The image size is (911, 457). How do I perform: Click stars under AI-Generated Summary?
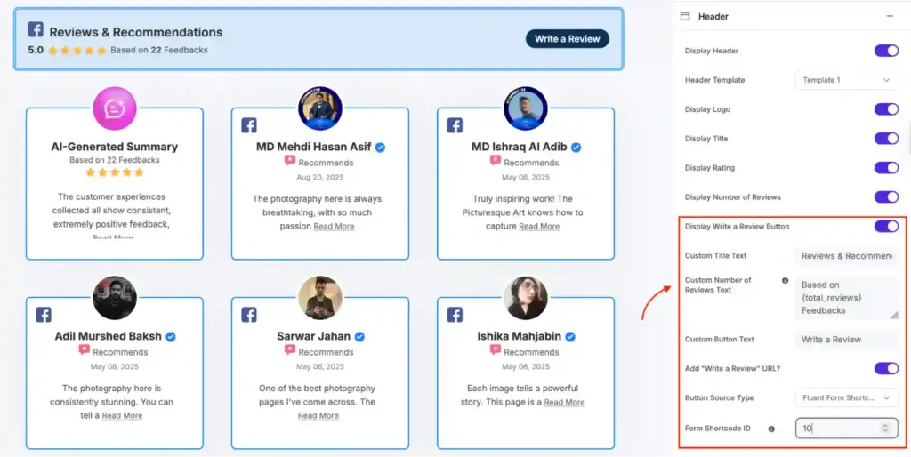pos(115,172)
